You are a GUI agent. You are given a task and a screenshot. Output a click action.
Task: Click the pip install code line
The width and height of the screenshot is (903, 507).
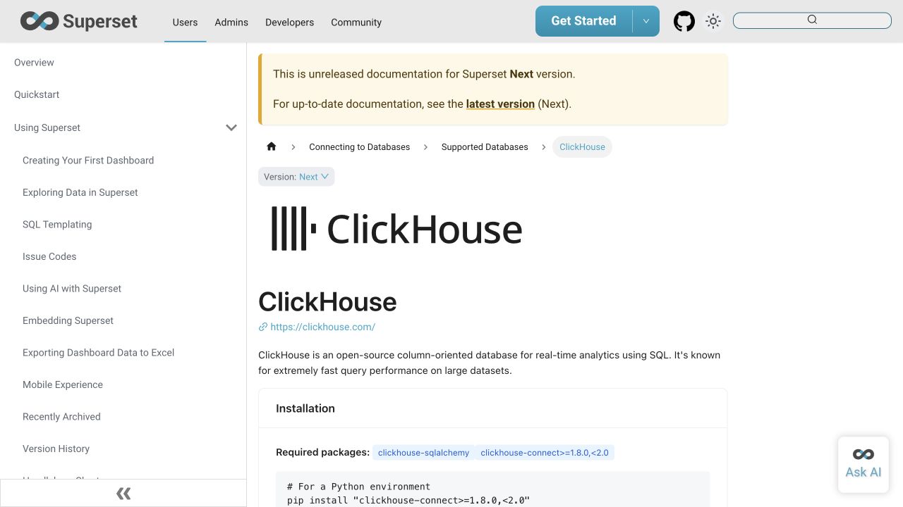coord(408,501)
